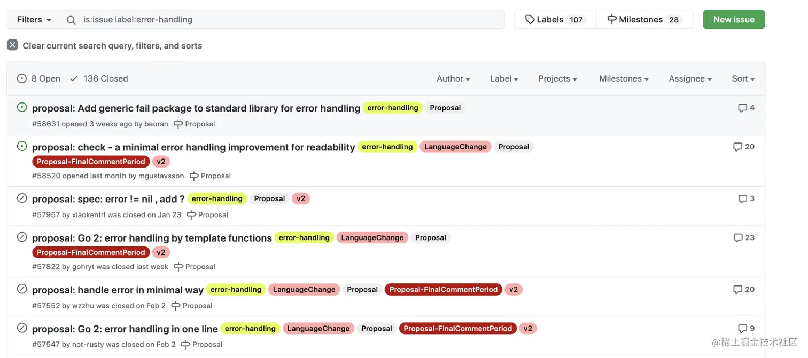This screenshot has width=808, height=358.
Task: Click comment icon on 'check - minimal error handling' issue
Action: [x=737, y=147]
